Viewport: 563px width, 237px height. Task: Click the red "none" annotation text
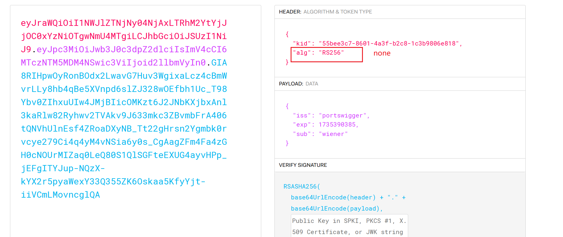382,53
